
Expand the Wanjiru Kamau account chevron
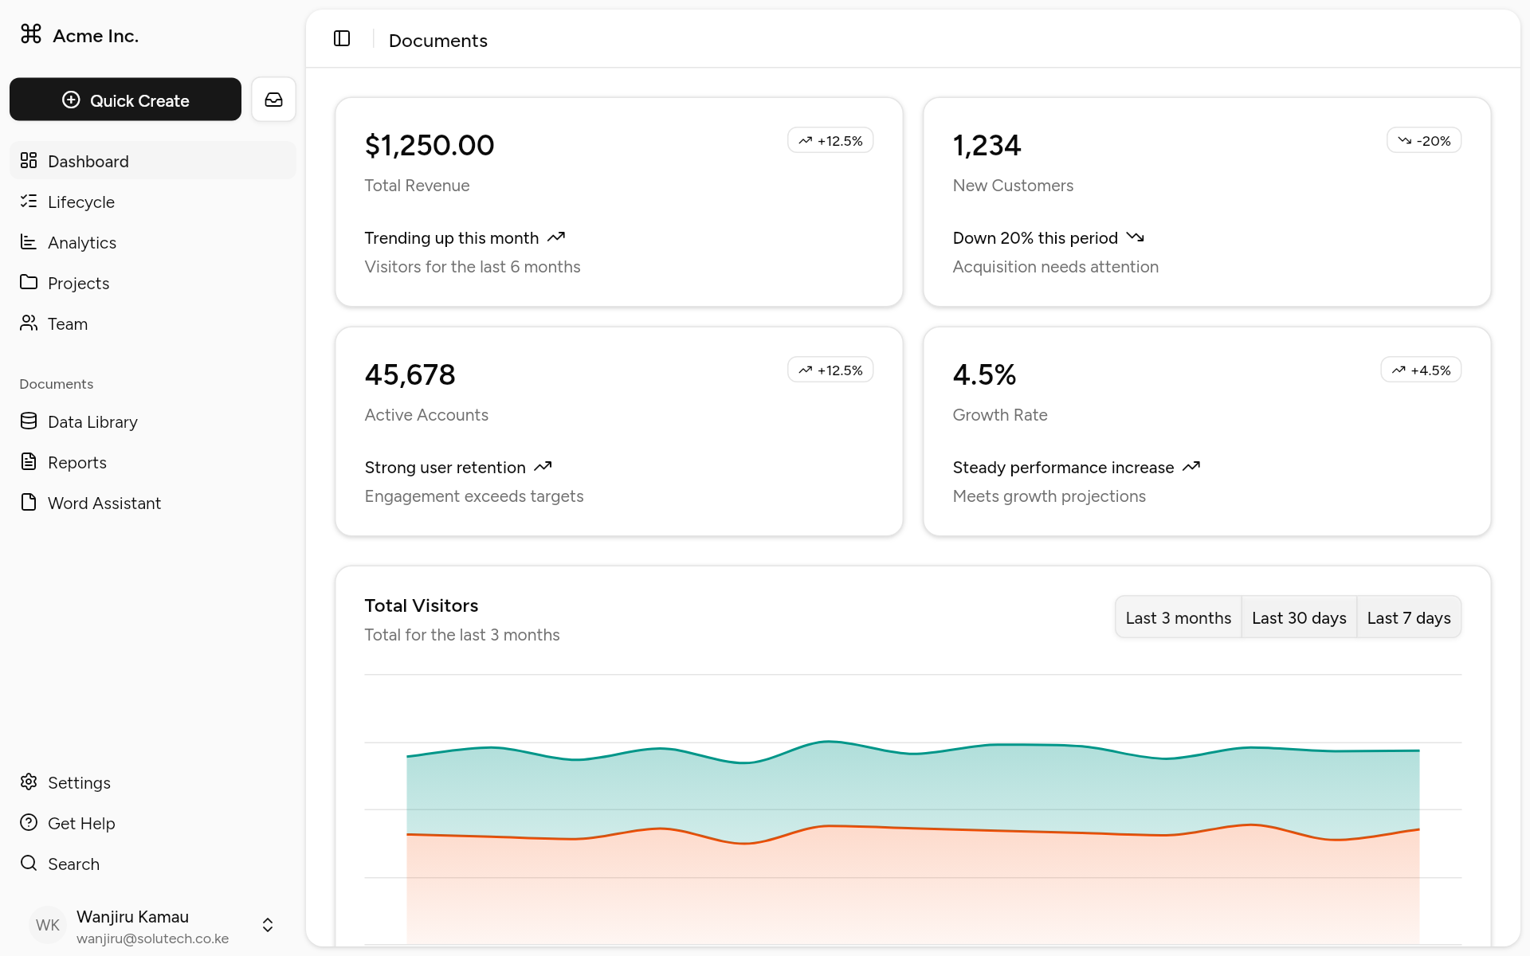click(x=268, y=924)
